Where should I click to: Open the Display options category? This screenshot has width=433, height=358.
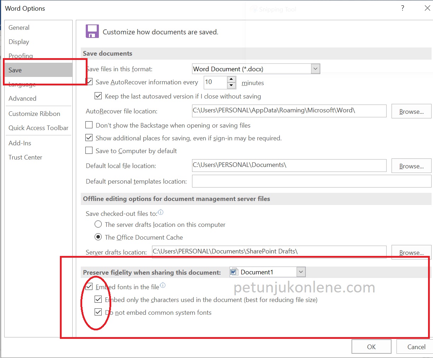click(38, 42)
